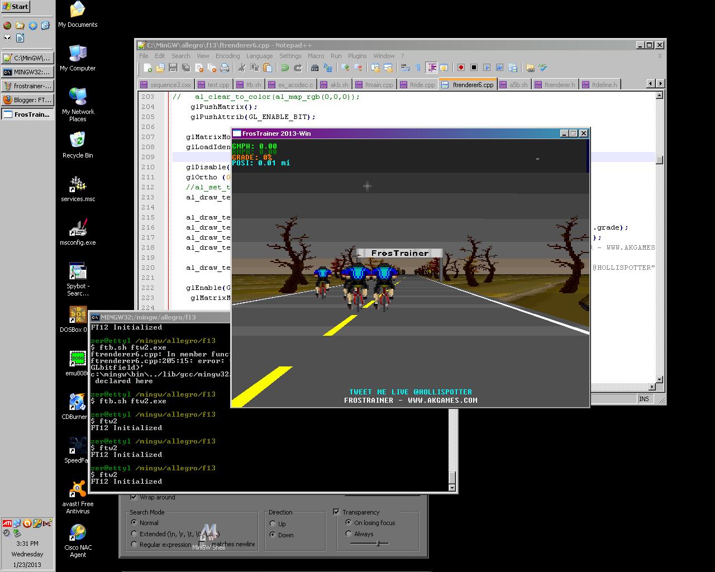Click the Save Recorded Macro icon

[512, 68]
